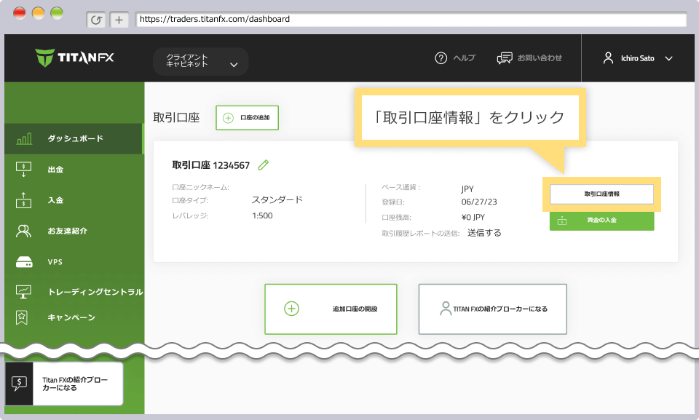
Task: Click the yellow minimize window button
Action: [38, 13]
